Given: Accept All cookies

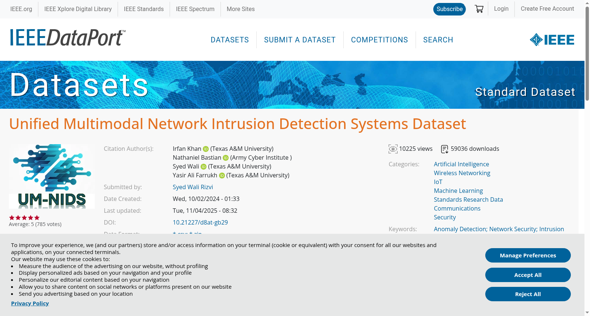Looking at the screenshot, I should 528,275.
